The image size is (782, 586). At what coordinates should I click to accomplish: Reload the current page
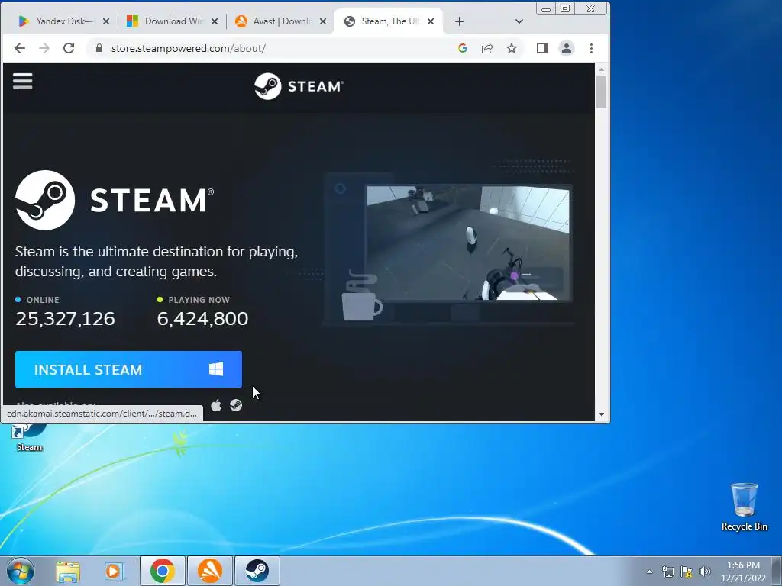click(69, 48)
